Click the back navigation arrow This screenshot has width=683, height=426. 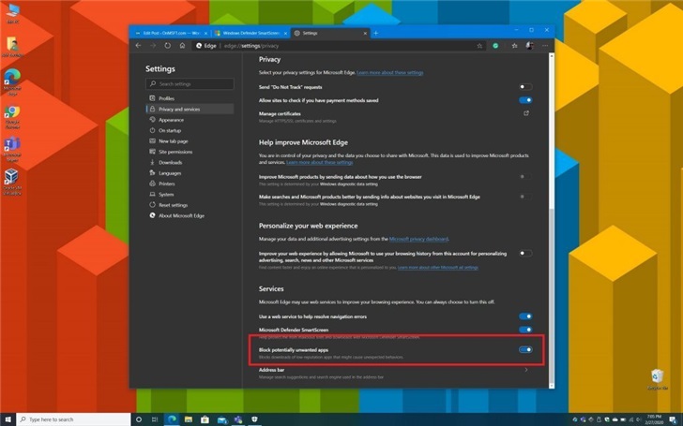139,45
